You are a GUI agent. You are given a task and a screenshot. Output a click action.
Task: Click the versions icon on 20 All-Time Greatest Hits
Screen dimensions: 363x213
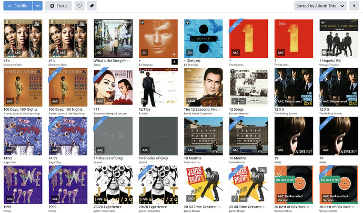(263, 171)
